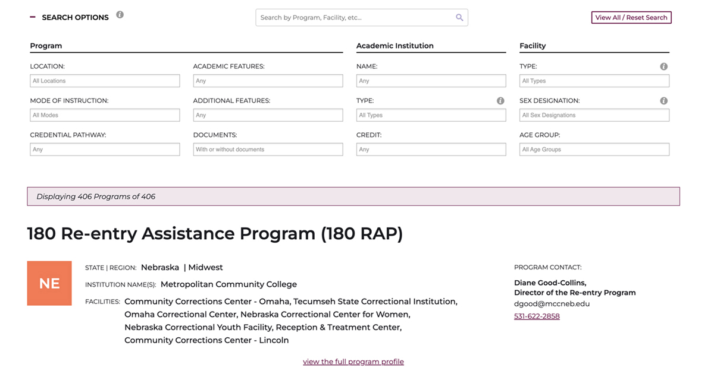This screenshot has width=714, height=374.
Task: Open the Mode of Instruction dropdown
Action: point(105,115)
